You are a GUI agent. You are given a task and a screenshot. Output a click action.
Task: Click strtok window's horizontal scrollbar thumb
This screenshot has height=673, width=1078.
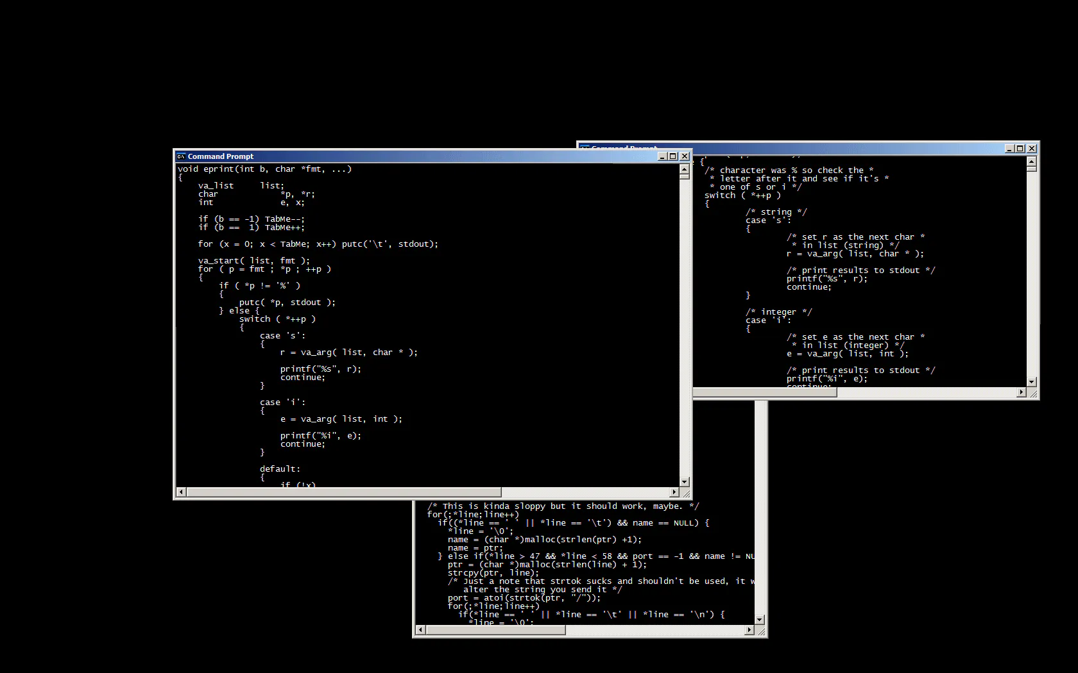(496, 630)
